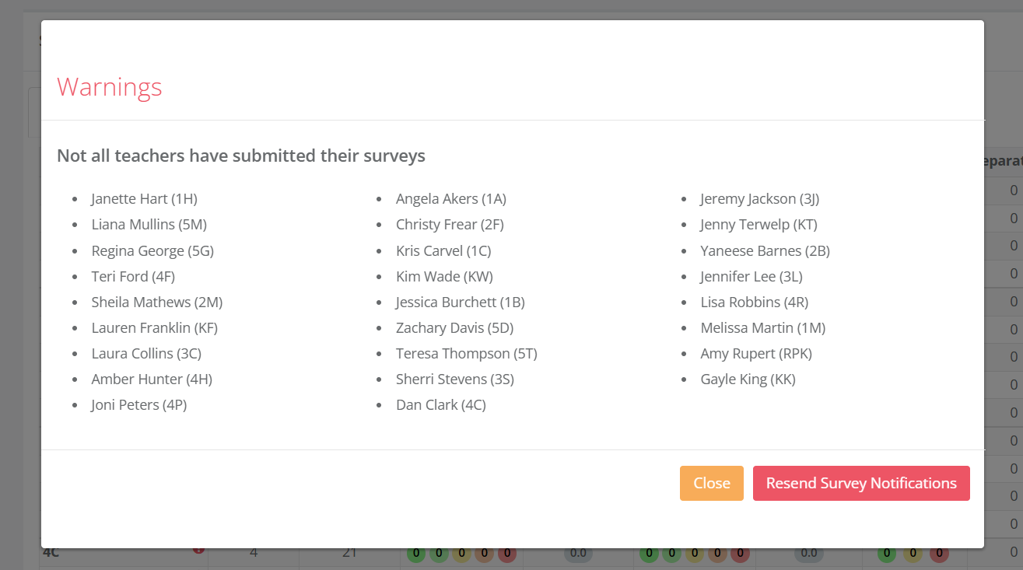Click the Warnings dialog title
This screenshot has height=570, width=1023.
click(x=110, y=86)
